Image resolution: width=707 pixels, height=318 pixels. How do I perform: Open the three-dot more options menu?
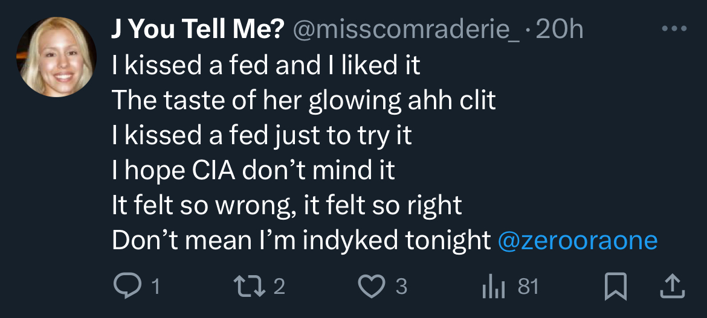tap(674, 30)
